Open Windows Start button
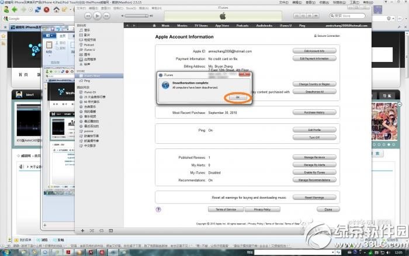Viewport: 409px width, 256px height. [6, 252]
